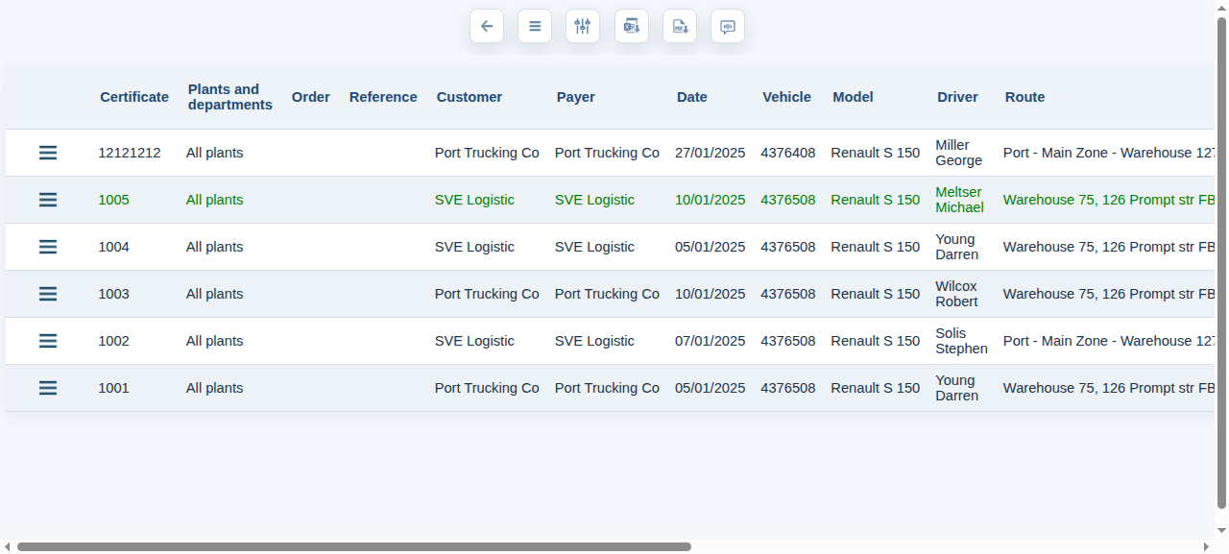Click the vertical scrollbar down arrow

click(1221, 530)
